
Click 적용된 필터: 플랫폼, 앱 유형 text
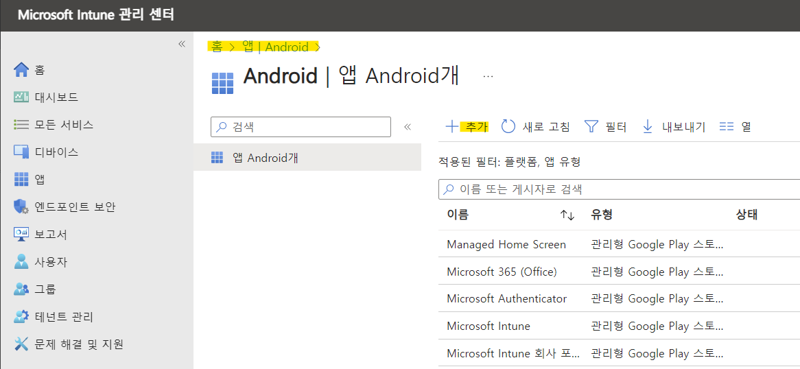tap(509, 163)
